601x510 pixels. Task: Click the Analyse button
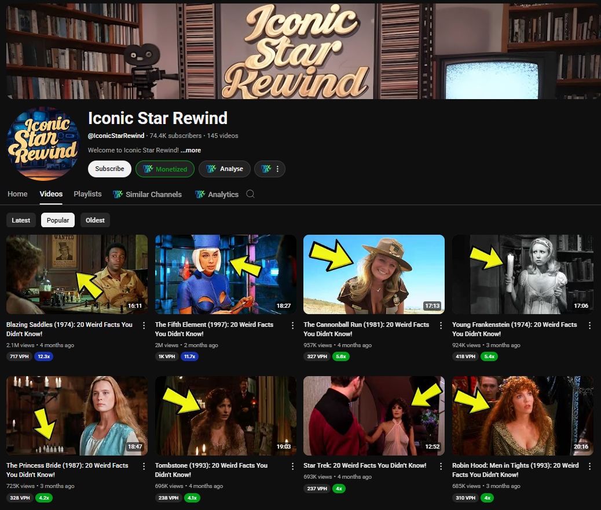(225, 169)
